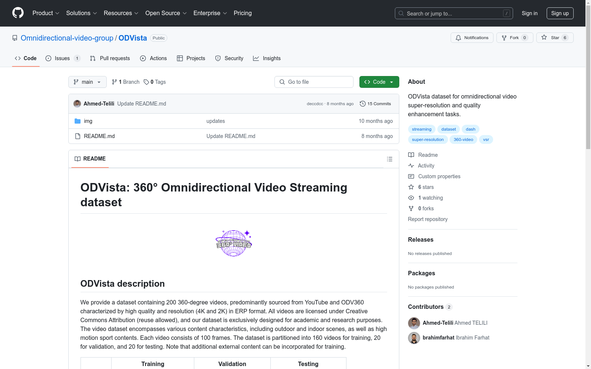Image resolution: width=591 pixels, height=369 pixels.
Task: Expand the Resources menu
Action: tap(121, 13)
